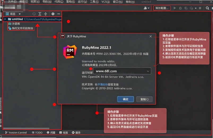Click the locate opened file target icon

coord(34,14)
